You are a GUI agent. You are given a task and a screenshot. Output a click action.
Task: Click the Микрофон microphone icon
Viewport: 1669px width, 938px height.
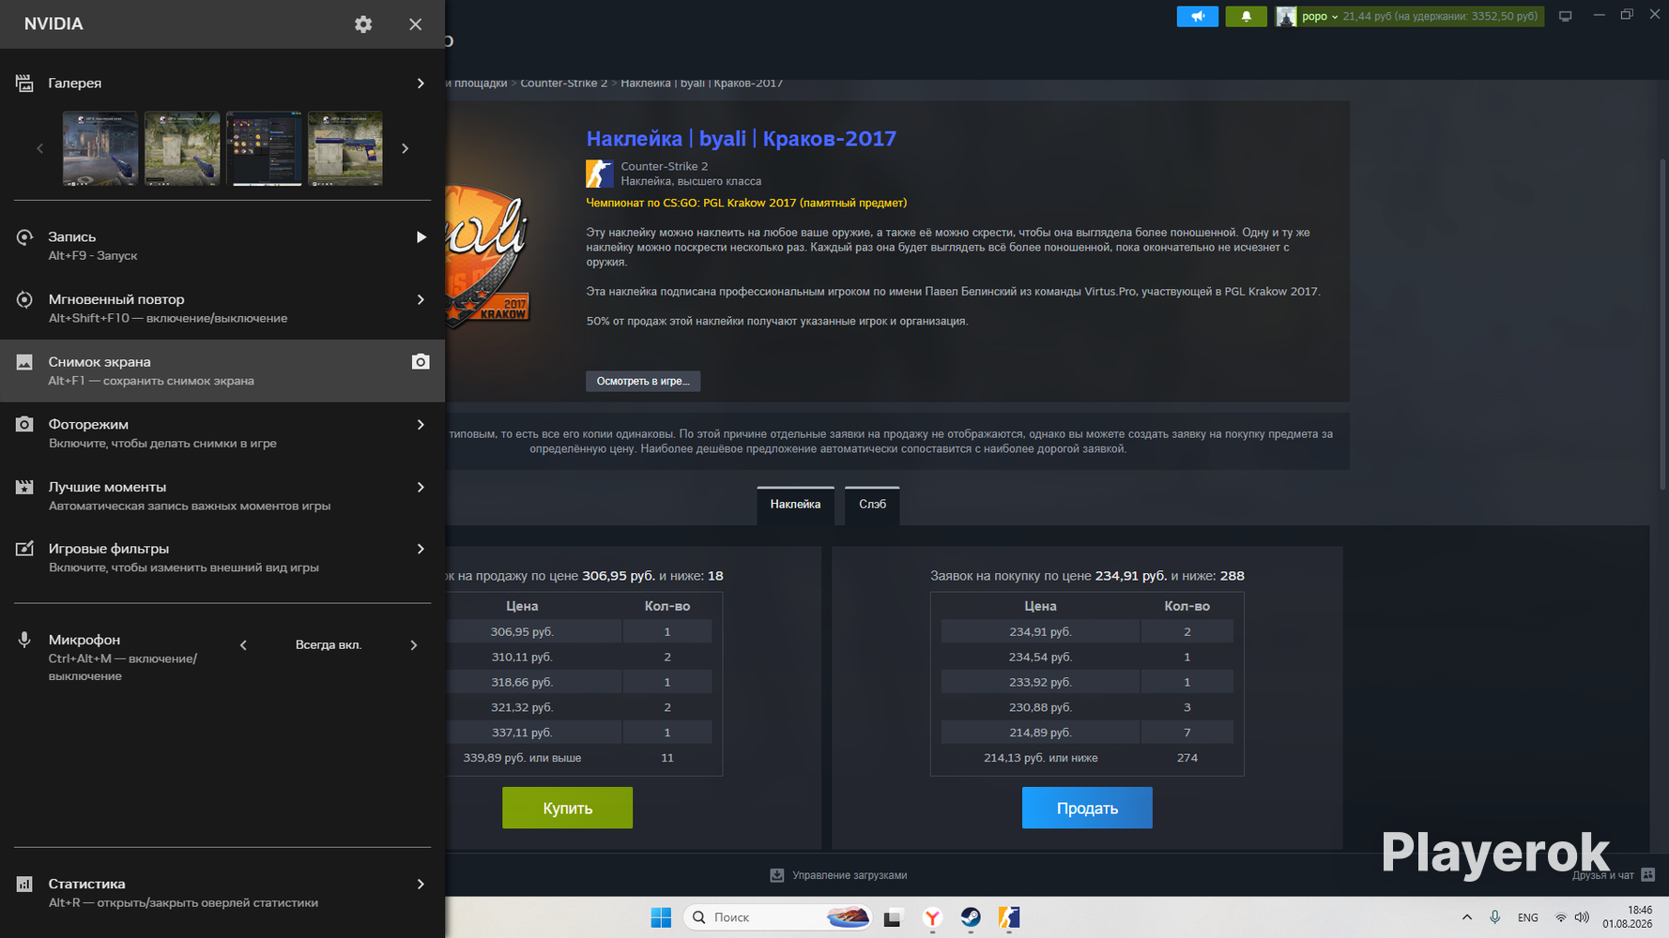[x=24, y=640]
